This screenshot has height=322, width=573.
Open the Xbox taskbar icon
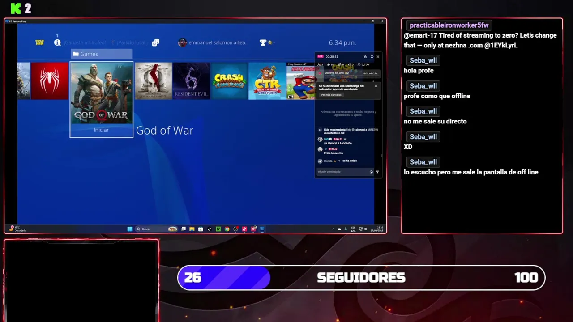218,229
